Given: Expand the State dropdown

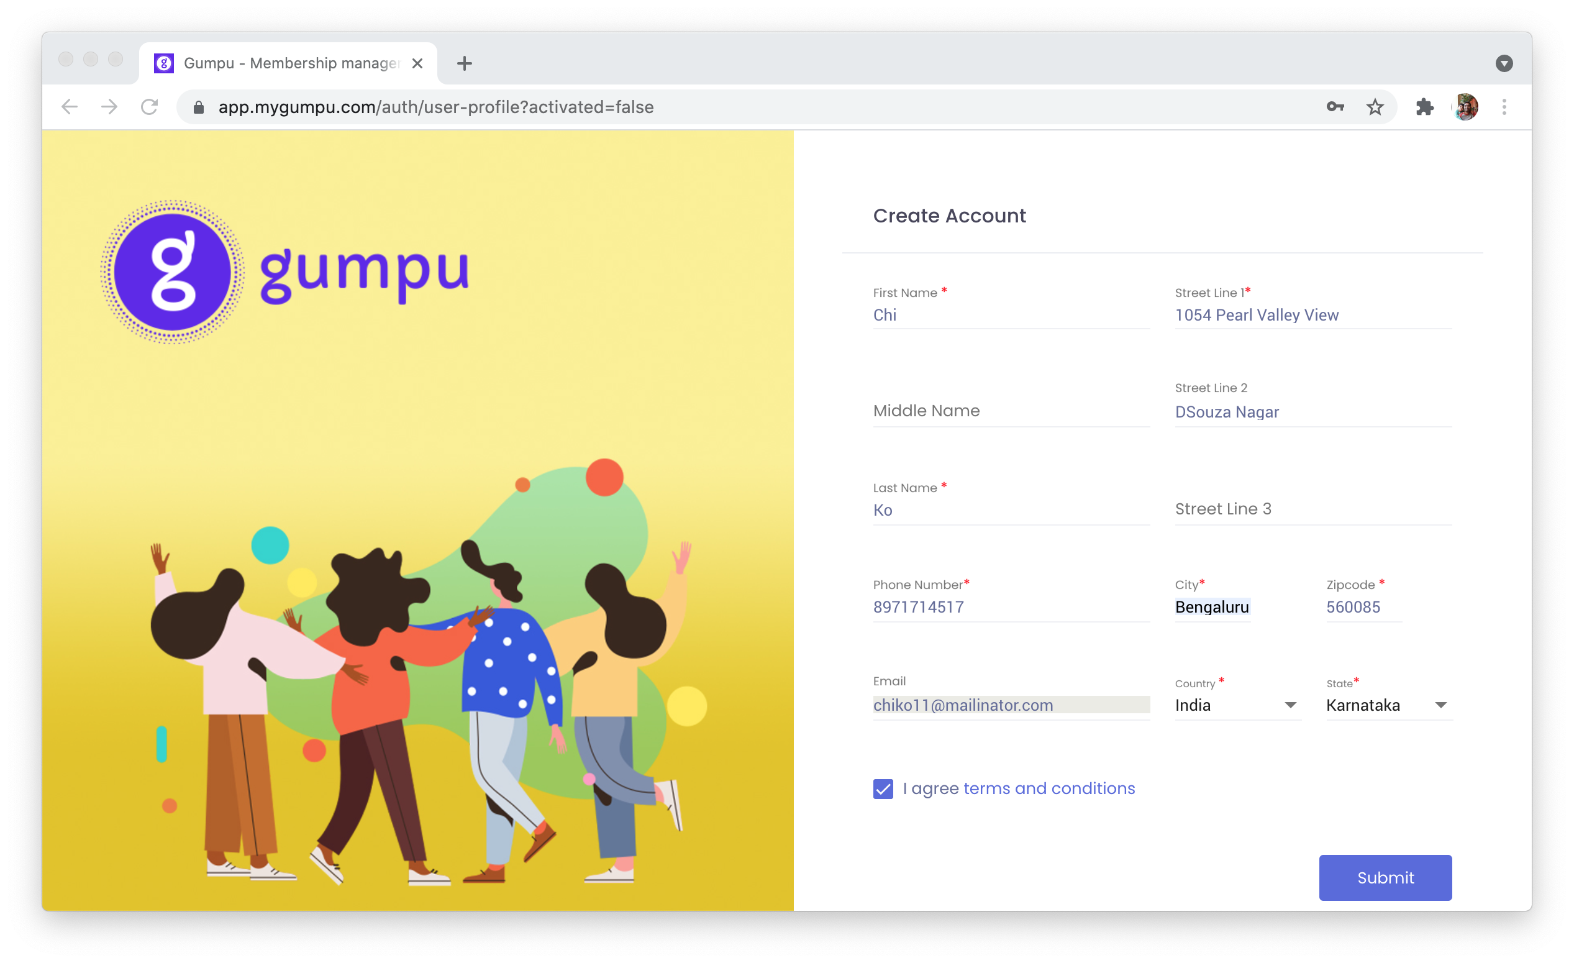Looking at the screenshot, I should 1390,705.
